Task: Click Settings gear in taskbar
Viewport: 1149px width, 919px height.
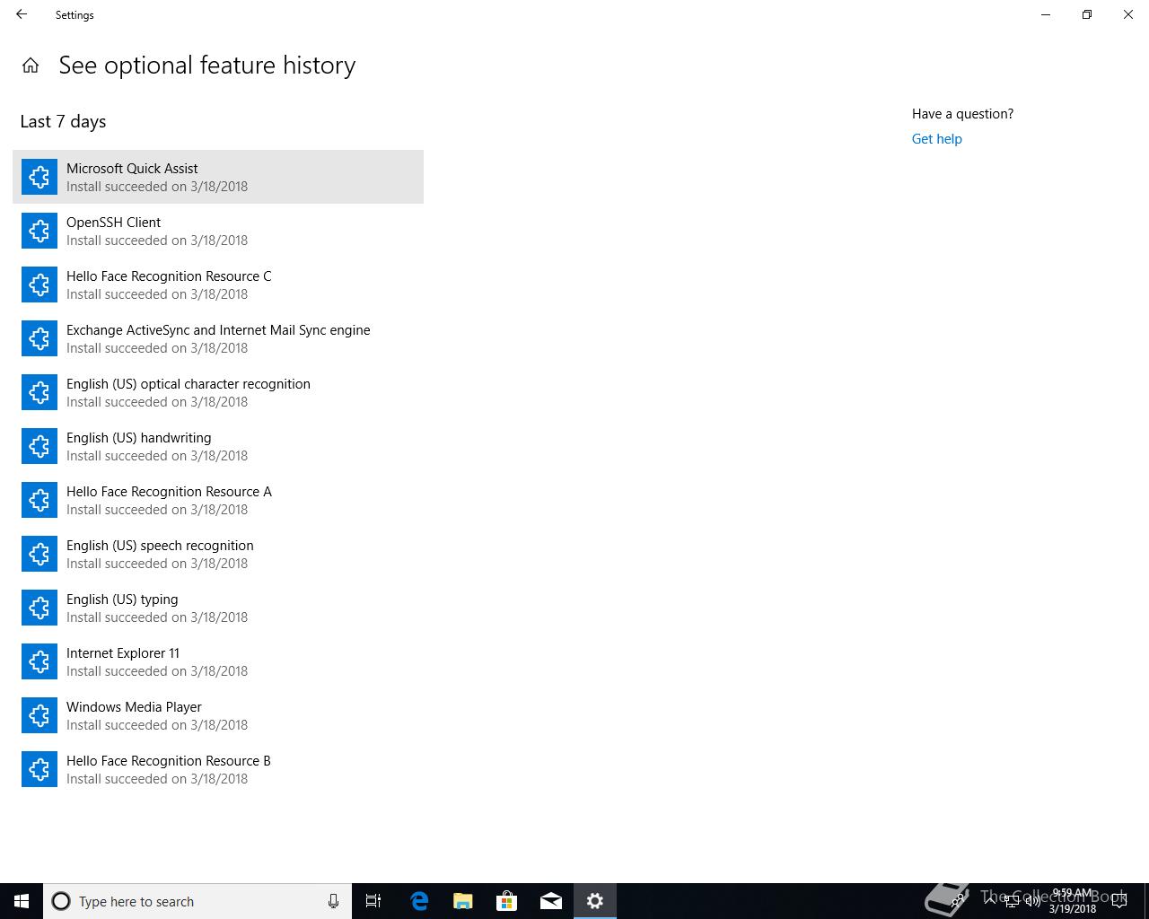Action: tap(595, 901)
